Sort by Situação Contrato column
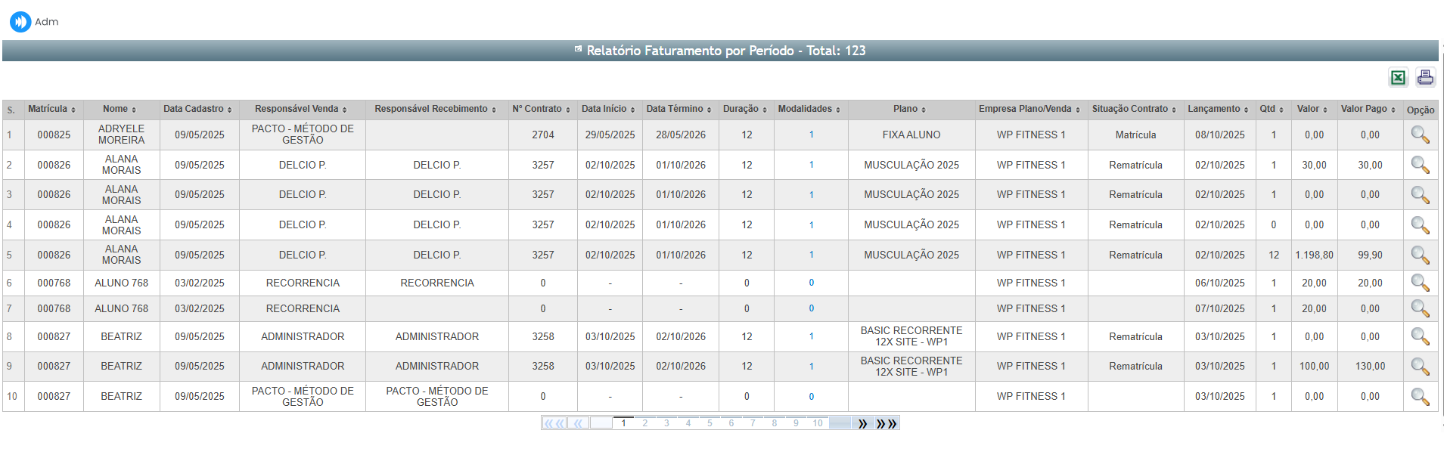 [1133, 110]
